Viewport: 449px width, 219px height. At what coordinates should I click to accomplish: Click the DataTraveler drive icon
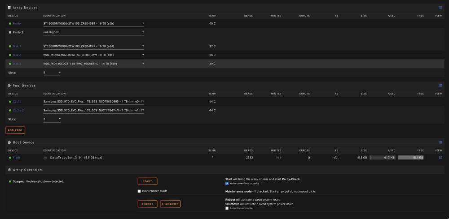[45, 158]
